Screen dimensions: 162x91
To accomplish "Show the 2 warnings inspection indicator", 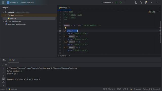I will point(150,12).
